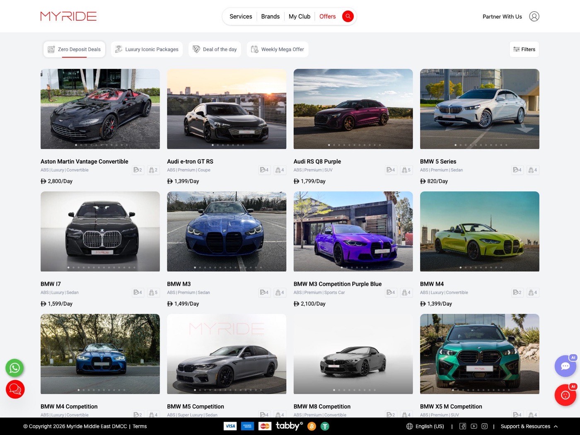
Task: View green BMW X5 M Competition photo
Action: 480,354
